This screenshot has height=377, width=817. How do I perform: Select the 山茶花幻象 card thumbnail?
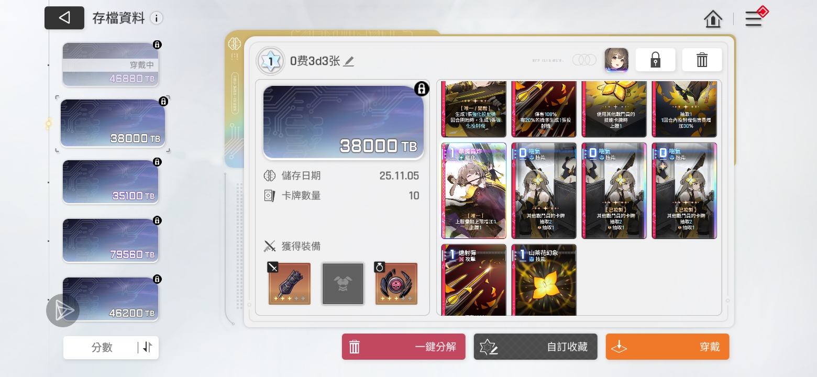(544, 280)
